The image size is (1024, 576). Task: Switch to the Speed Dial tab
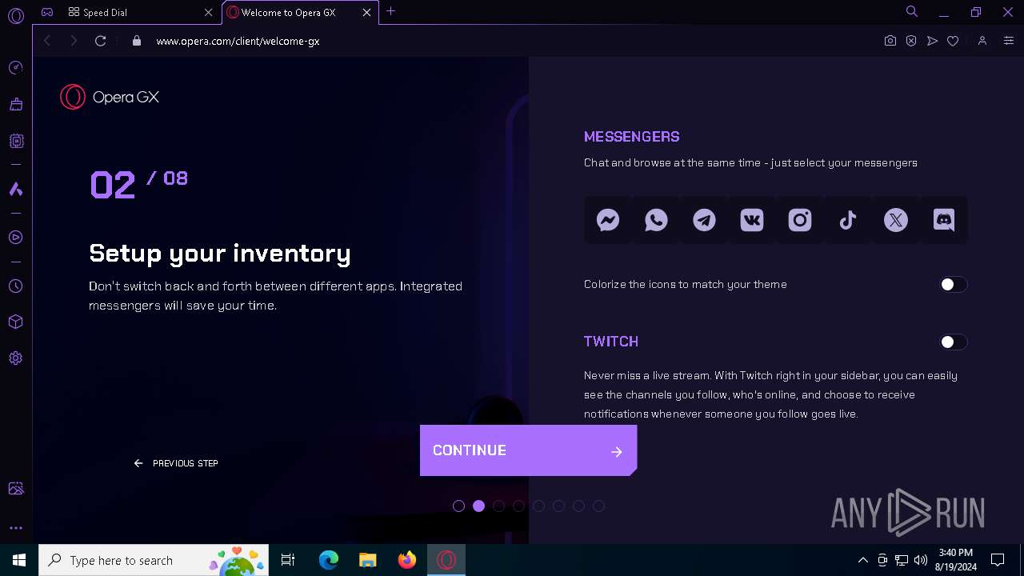(140, 12)
